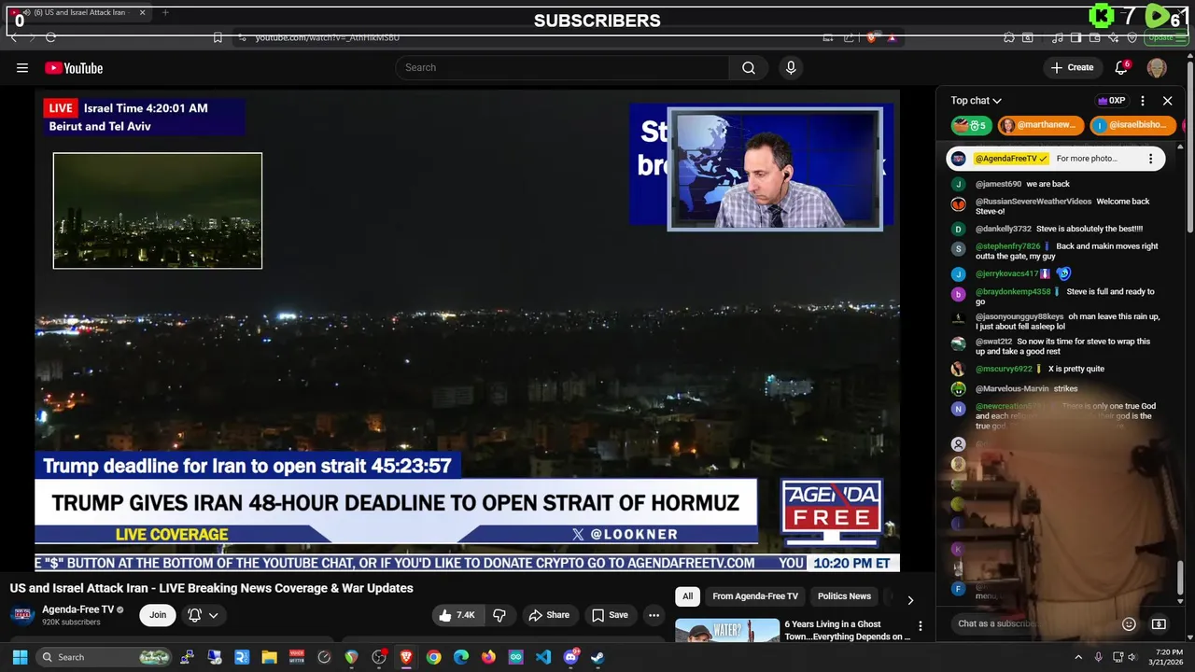This screenshot has width=1195, height=672.
Task: Click the Windows taskbar search box
Action: point(105,657)
